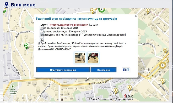Click the Яндекс logo on map
Image resolution: width=173 pixels, height=103 pixels.
129,96
